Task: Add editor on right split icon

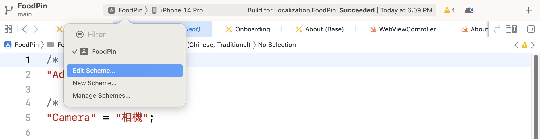Action: pos(531,29)
